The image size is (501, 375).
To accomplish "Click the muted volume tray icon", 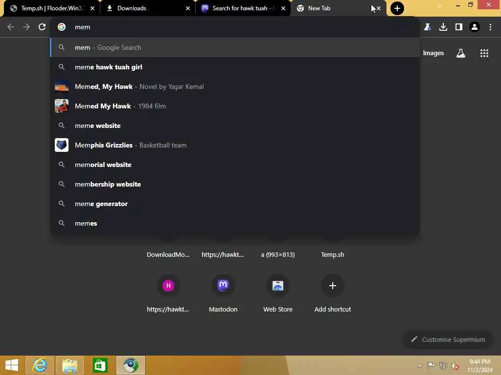I will (455, 366).
